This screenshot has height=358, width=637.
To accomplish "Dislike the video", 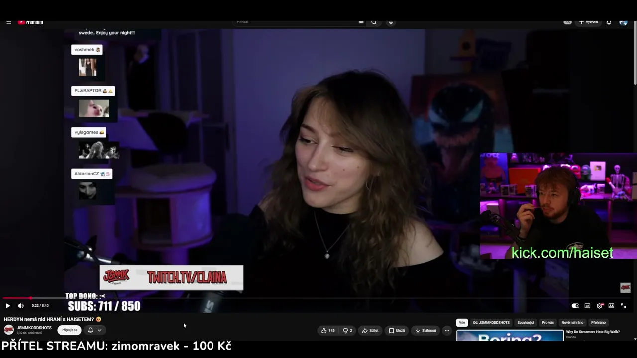I will tap(347, 331).
